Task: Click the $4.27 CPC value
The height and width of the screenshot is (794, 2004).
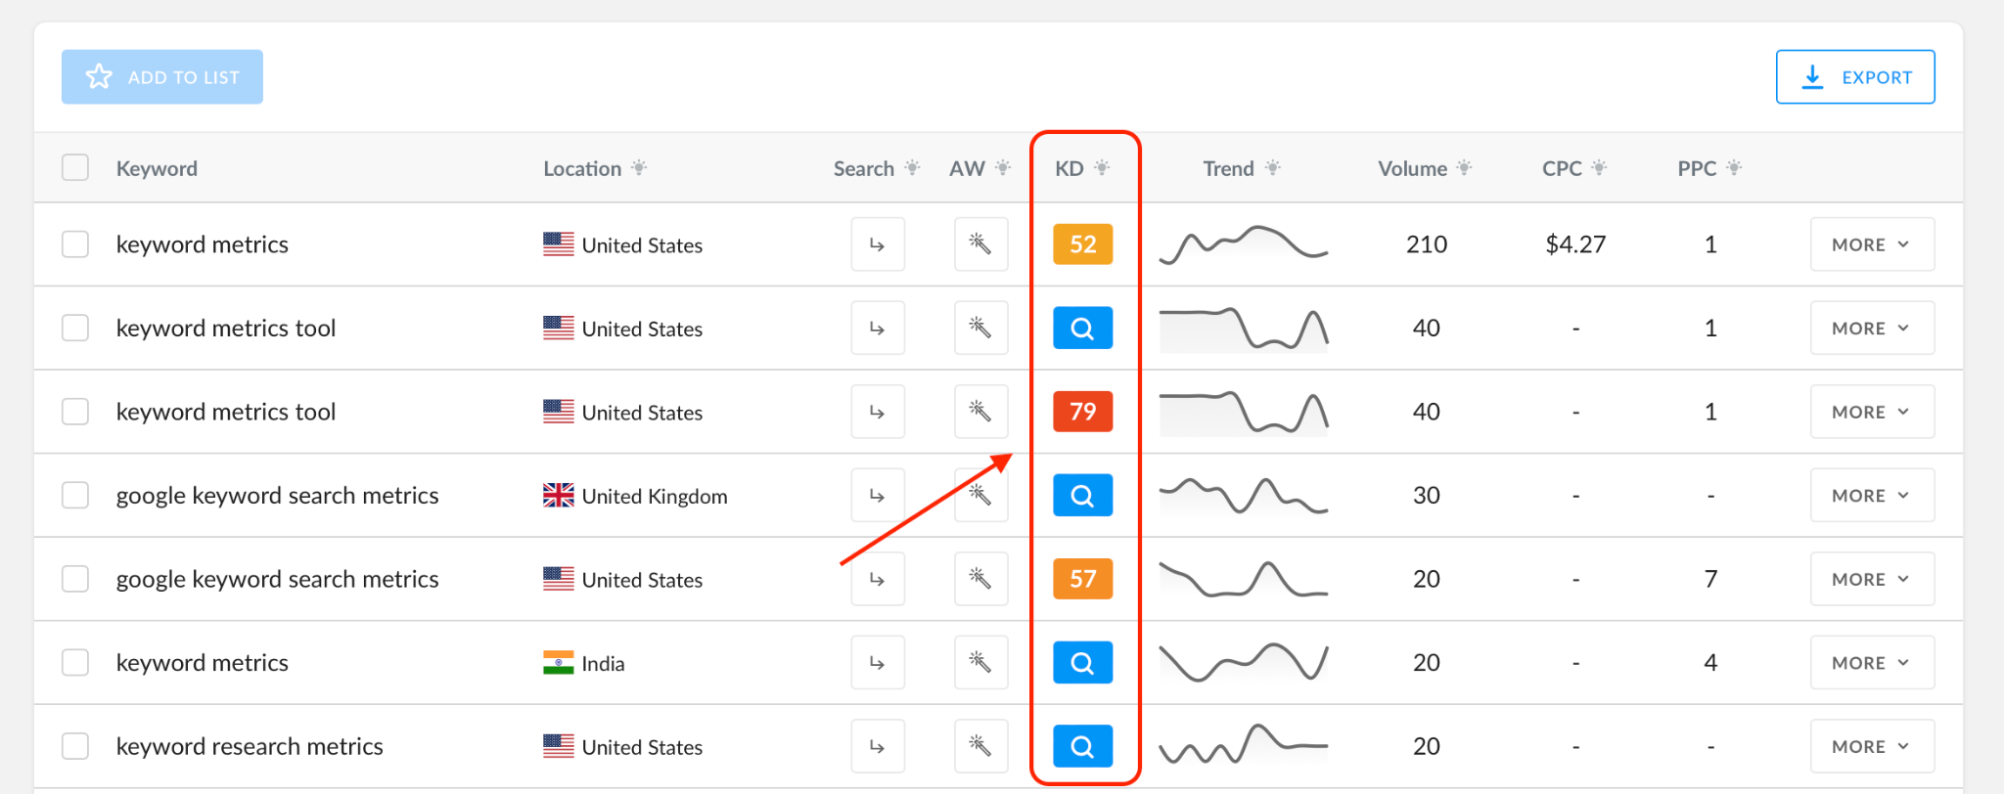Action: tap(1575, 243)
